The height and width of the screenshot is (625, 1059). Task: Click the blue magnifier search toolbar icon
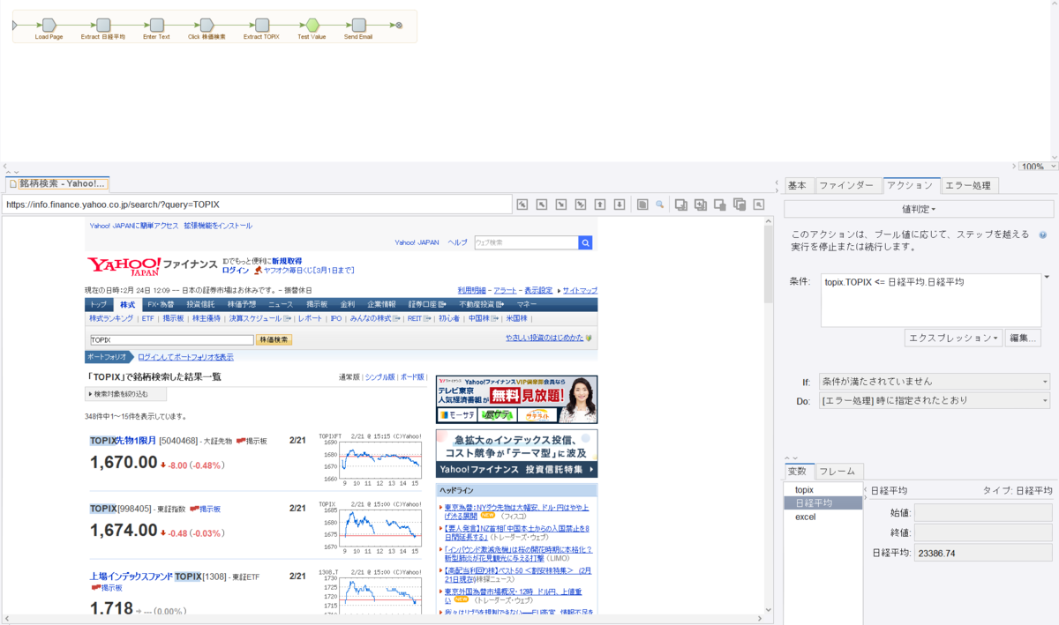[x=659, y=205]
